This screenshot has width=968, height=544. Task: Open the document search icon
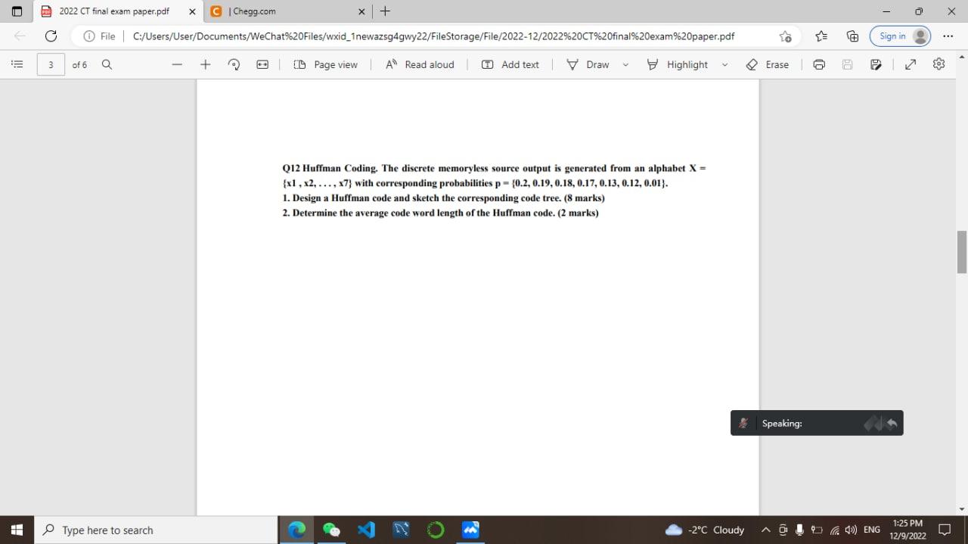point(106,64)
